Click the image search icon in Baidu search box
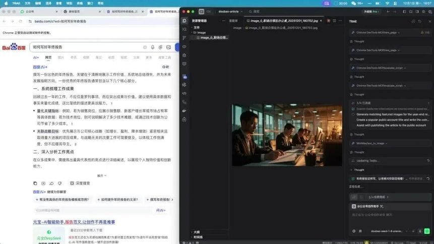434x244 pixels. 168,47
